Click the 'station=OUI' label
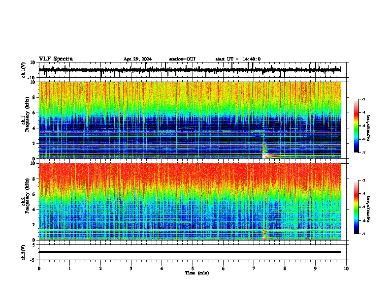Image resolution: width=390 pixels, height=301 pixels. point(182,59)
